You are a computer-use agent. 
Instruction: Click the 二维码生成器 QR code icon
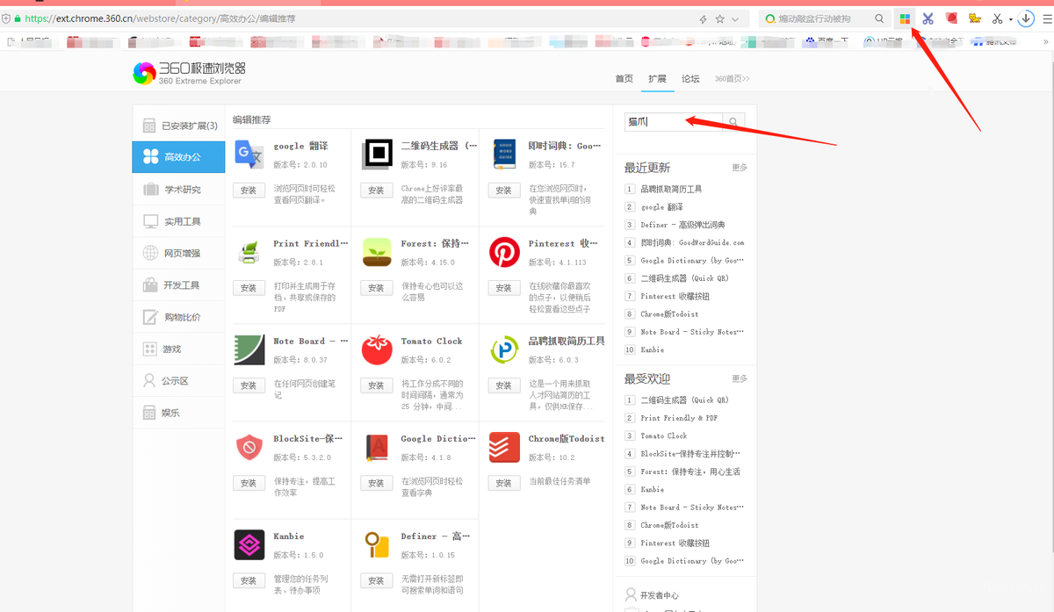(x=378, y=155)
